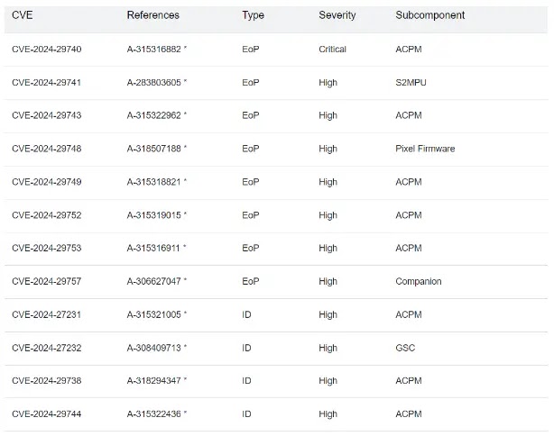The height and width of the screenshot is (436, 554).
Task: Click the Critical severity cell
Action: (332, 49)
